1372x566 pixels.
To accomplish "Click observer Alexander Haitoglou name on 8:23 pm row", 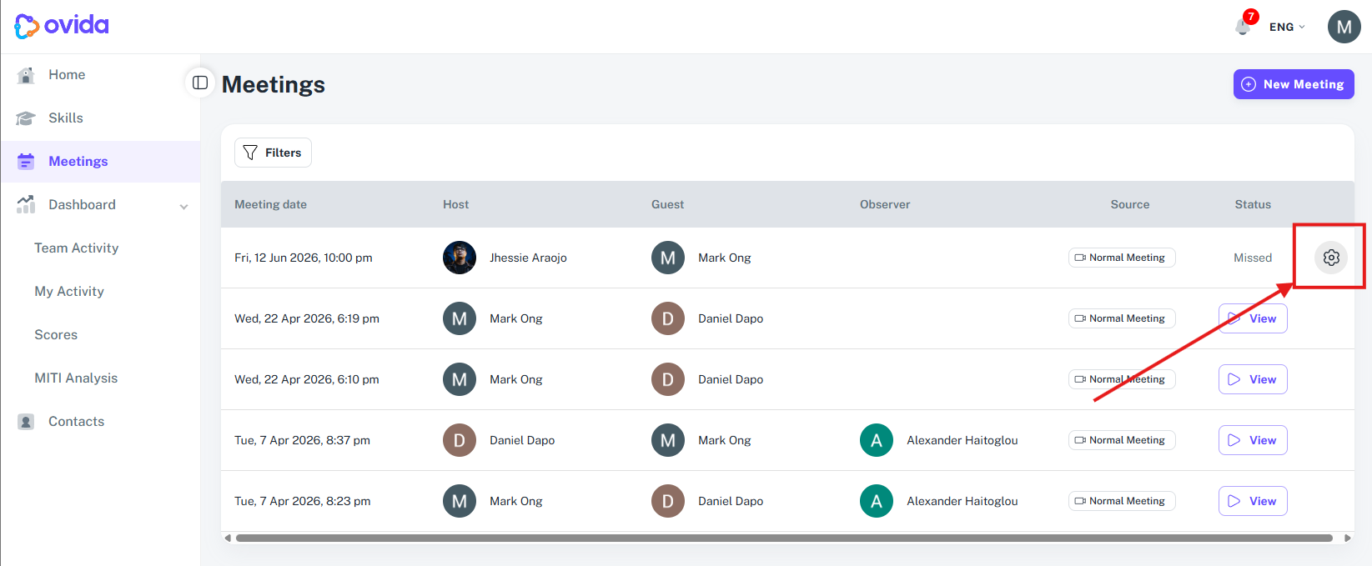I will click(x=962, y=501).
